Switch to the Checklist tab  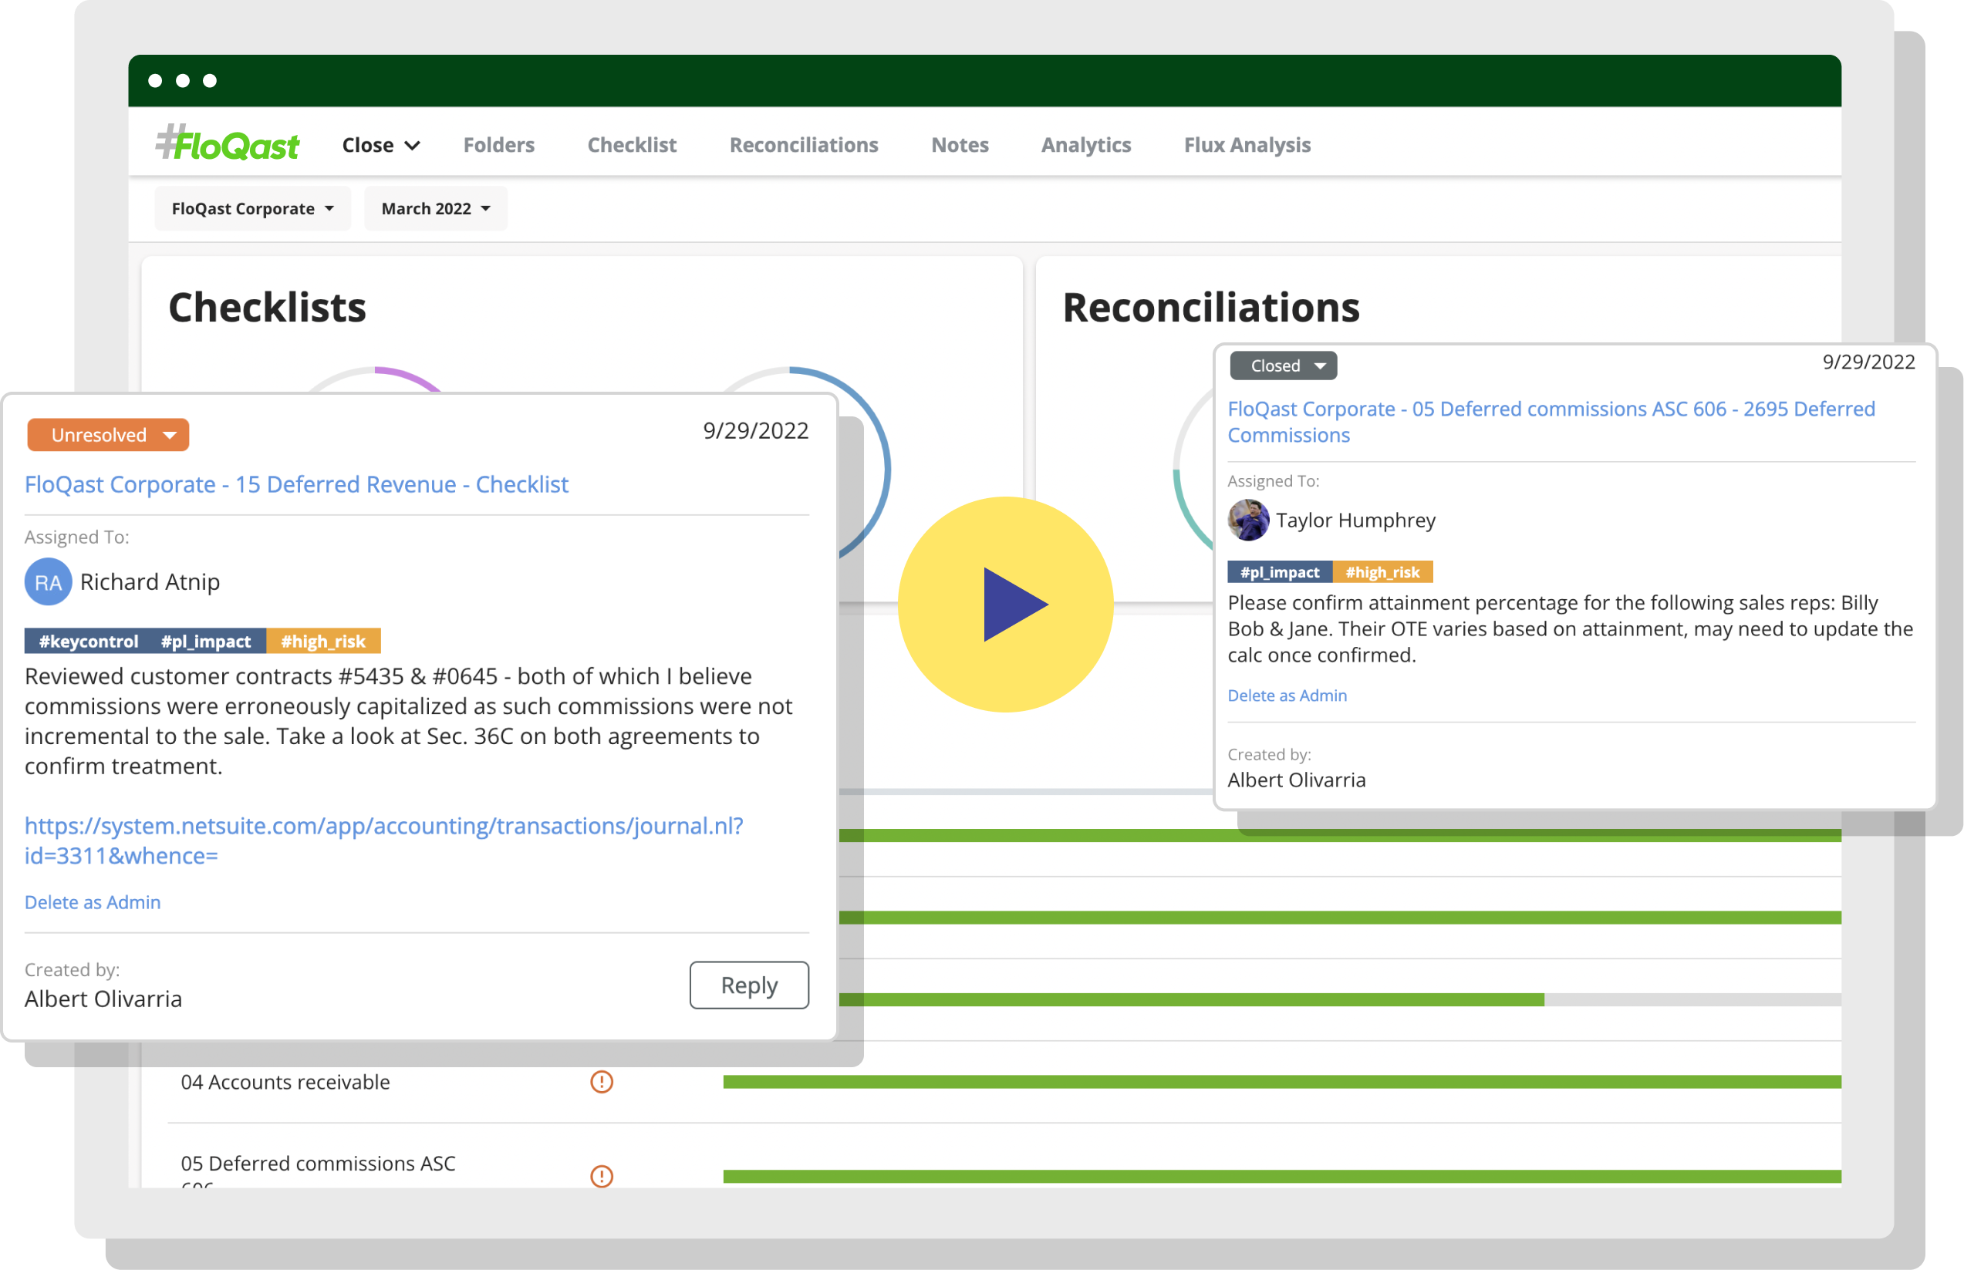pos(632,145)
